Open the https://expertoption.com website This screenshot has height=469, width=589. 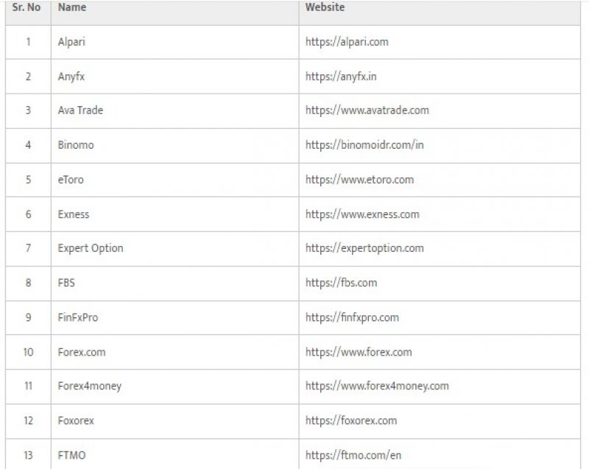364,248
